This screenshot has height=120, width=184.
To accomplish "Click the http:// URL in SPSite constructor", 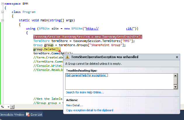I will pyautogui.click(x=92, y=29).
